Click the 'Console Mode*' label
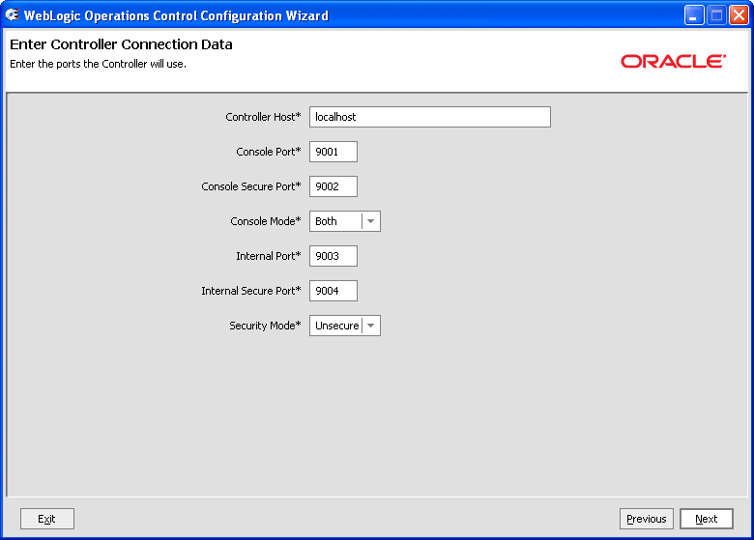 tap(266, 221)
